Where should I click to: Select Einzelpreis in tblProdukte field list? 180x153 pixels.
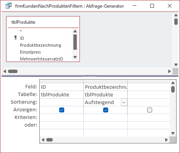tap(30, 52)
